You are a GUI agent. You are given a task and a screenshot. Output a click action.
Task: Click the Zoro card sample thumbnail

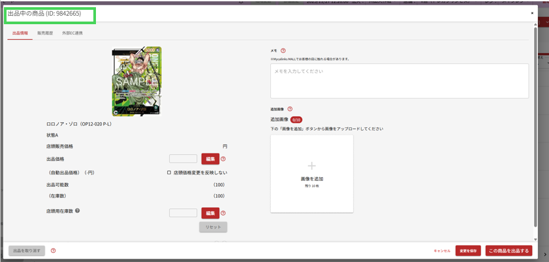136,81
